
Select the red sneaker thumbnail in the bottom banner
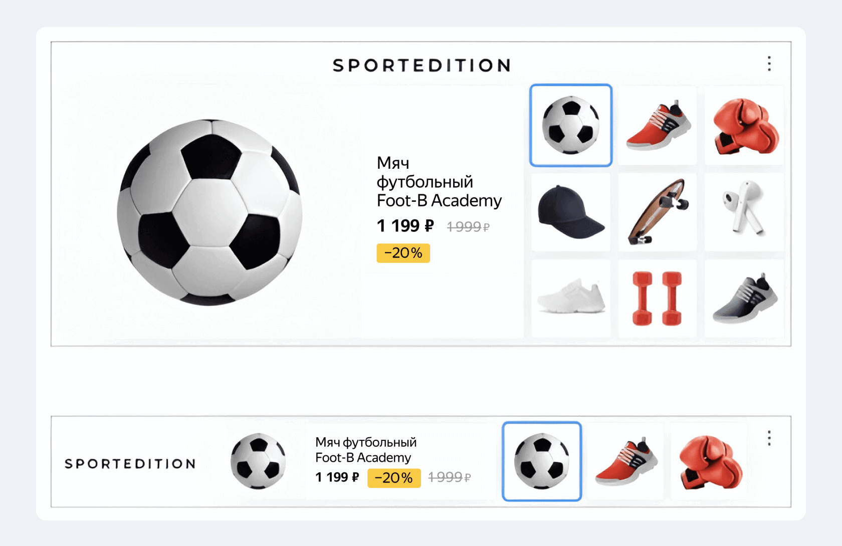click(x=625, y=461)
